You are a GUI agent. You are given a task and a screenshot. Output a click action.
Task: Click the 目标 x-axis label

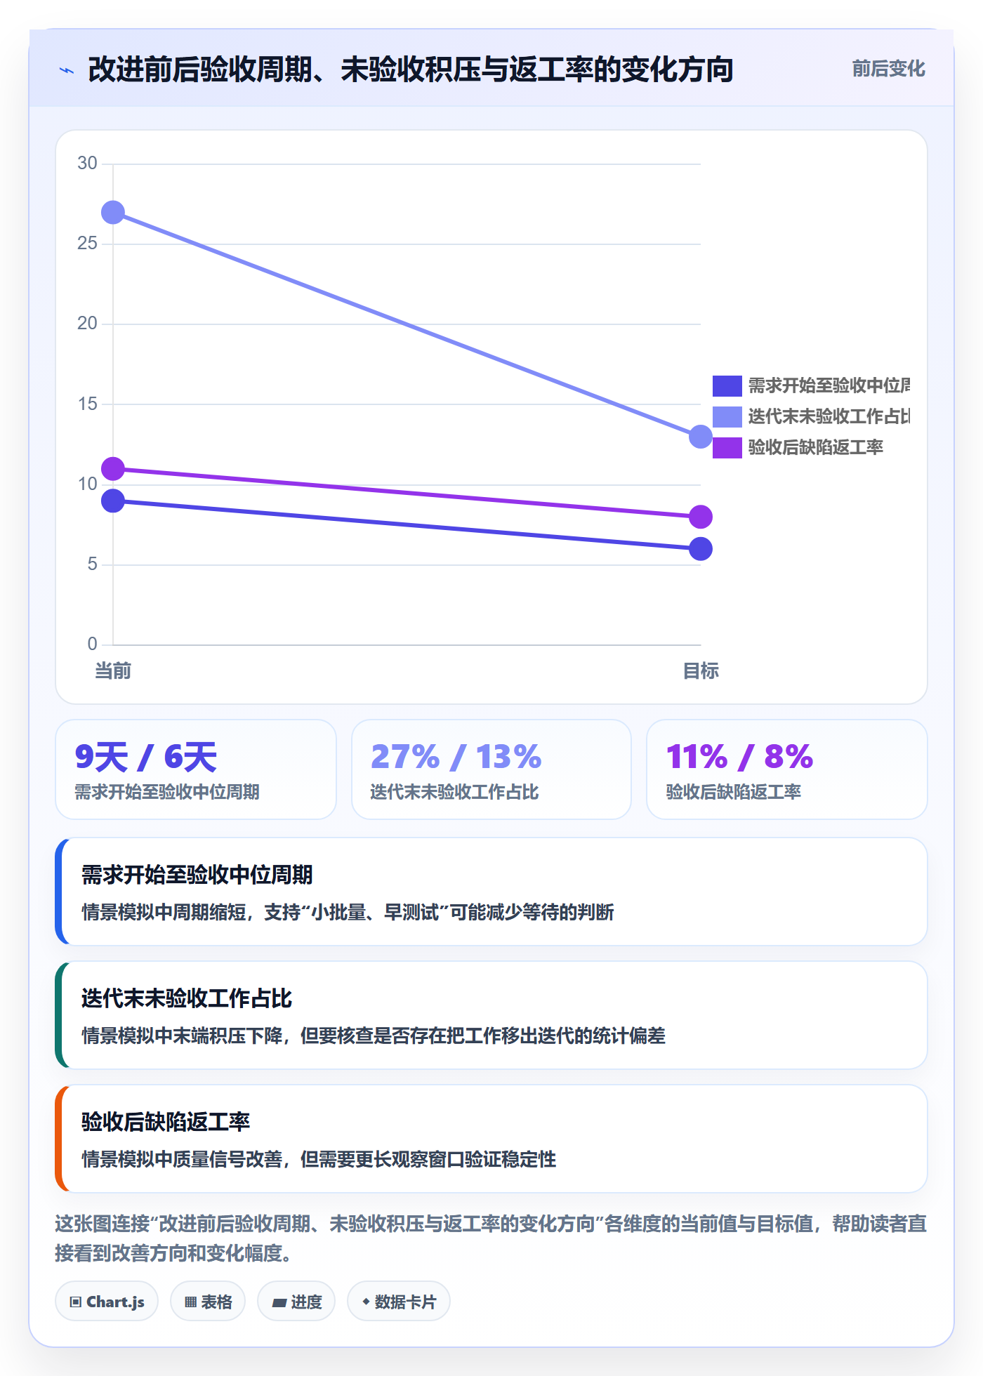tap(701, 671)
